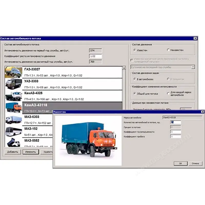205x205 pixels.
Task: Select Для каждой марки автомобиля option
Action: coord(168,94)
